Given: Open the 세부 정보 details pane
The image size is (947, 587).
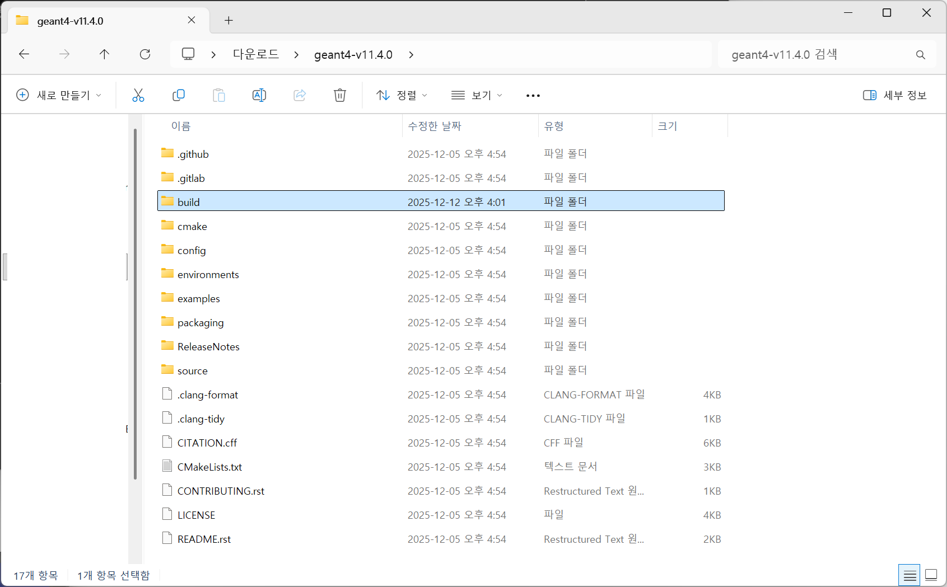Looking at the screenshot, I should click(894, 95).
